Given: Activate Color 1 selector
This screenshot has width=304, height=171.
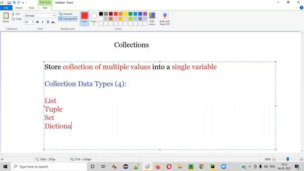Looking at the screenshot, I should [85, 19].
